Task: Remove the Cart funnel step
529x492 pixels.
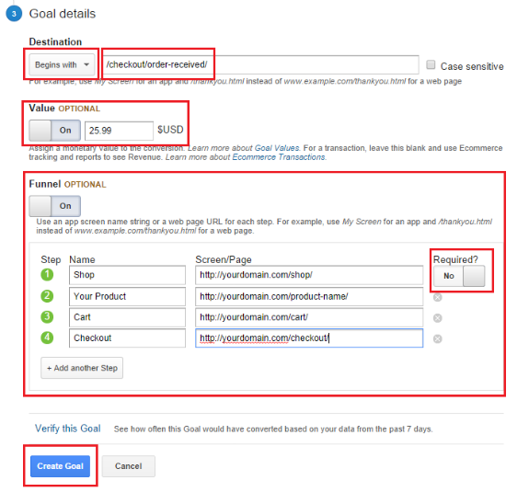Action: [x=438, y=318]
